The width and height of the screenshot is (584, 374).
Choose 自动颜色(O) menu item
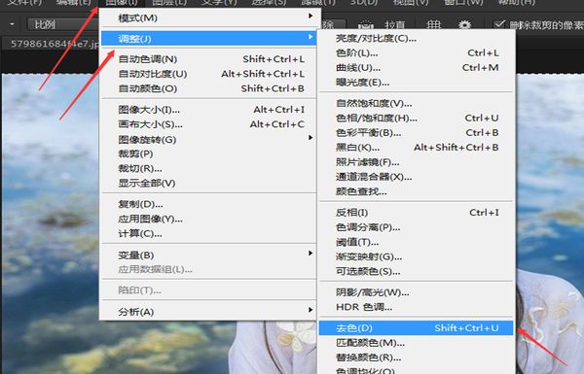tap(208, 88)
